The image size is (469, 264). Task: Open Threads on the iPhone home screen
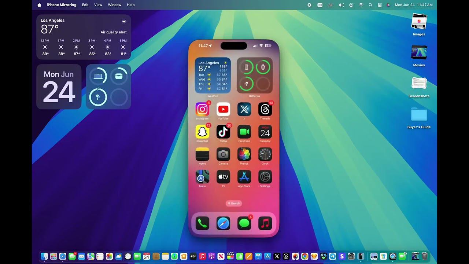[x=265, y=109]
